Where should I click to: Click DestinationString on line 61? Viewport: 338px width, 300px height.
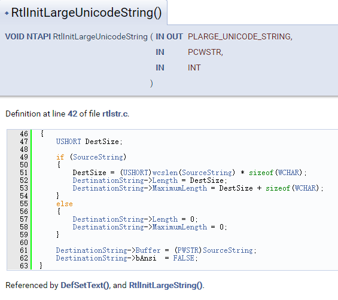tap(92, 250)
